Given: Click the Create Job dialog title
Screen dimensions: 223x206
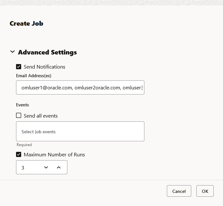Looking at the screenshot, I should click(26, 23).
